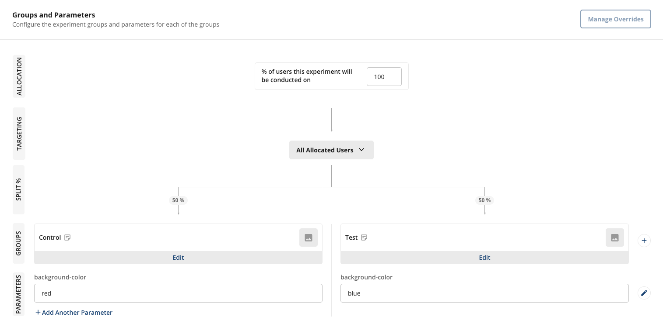Select the ALLOCATION side label
Viewport: 663px width, 327px height.
click(19, 76)
